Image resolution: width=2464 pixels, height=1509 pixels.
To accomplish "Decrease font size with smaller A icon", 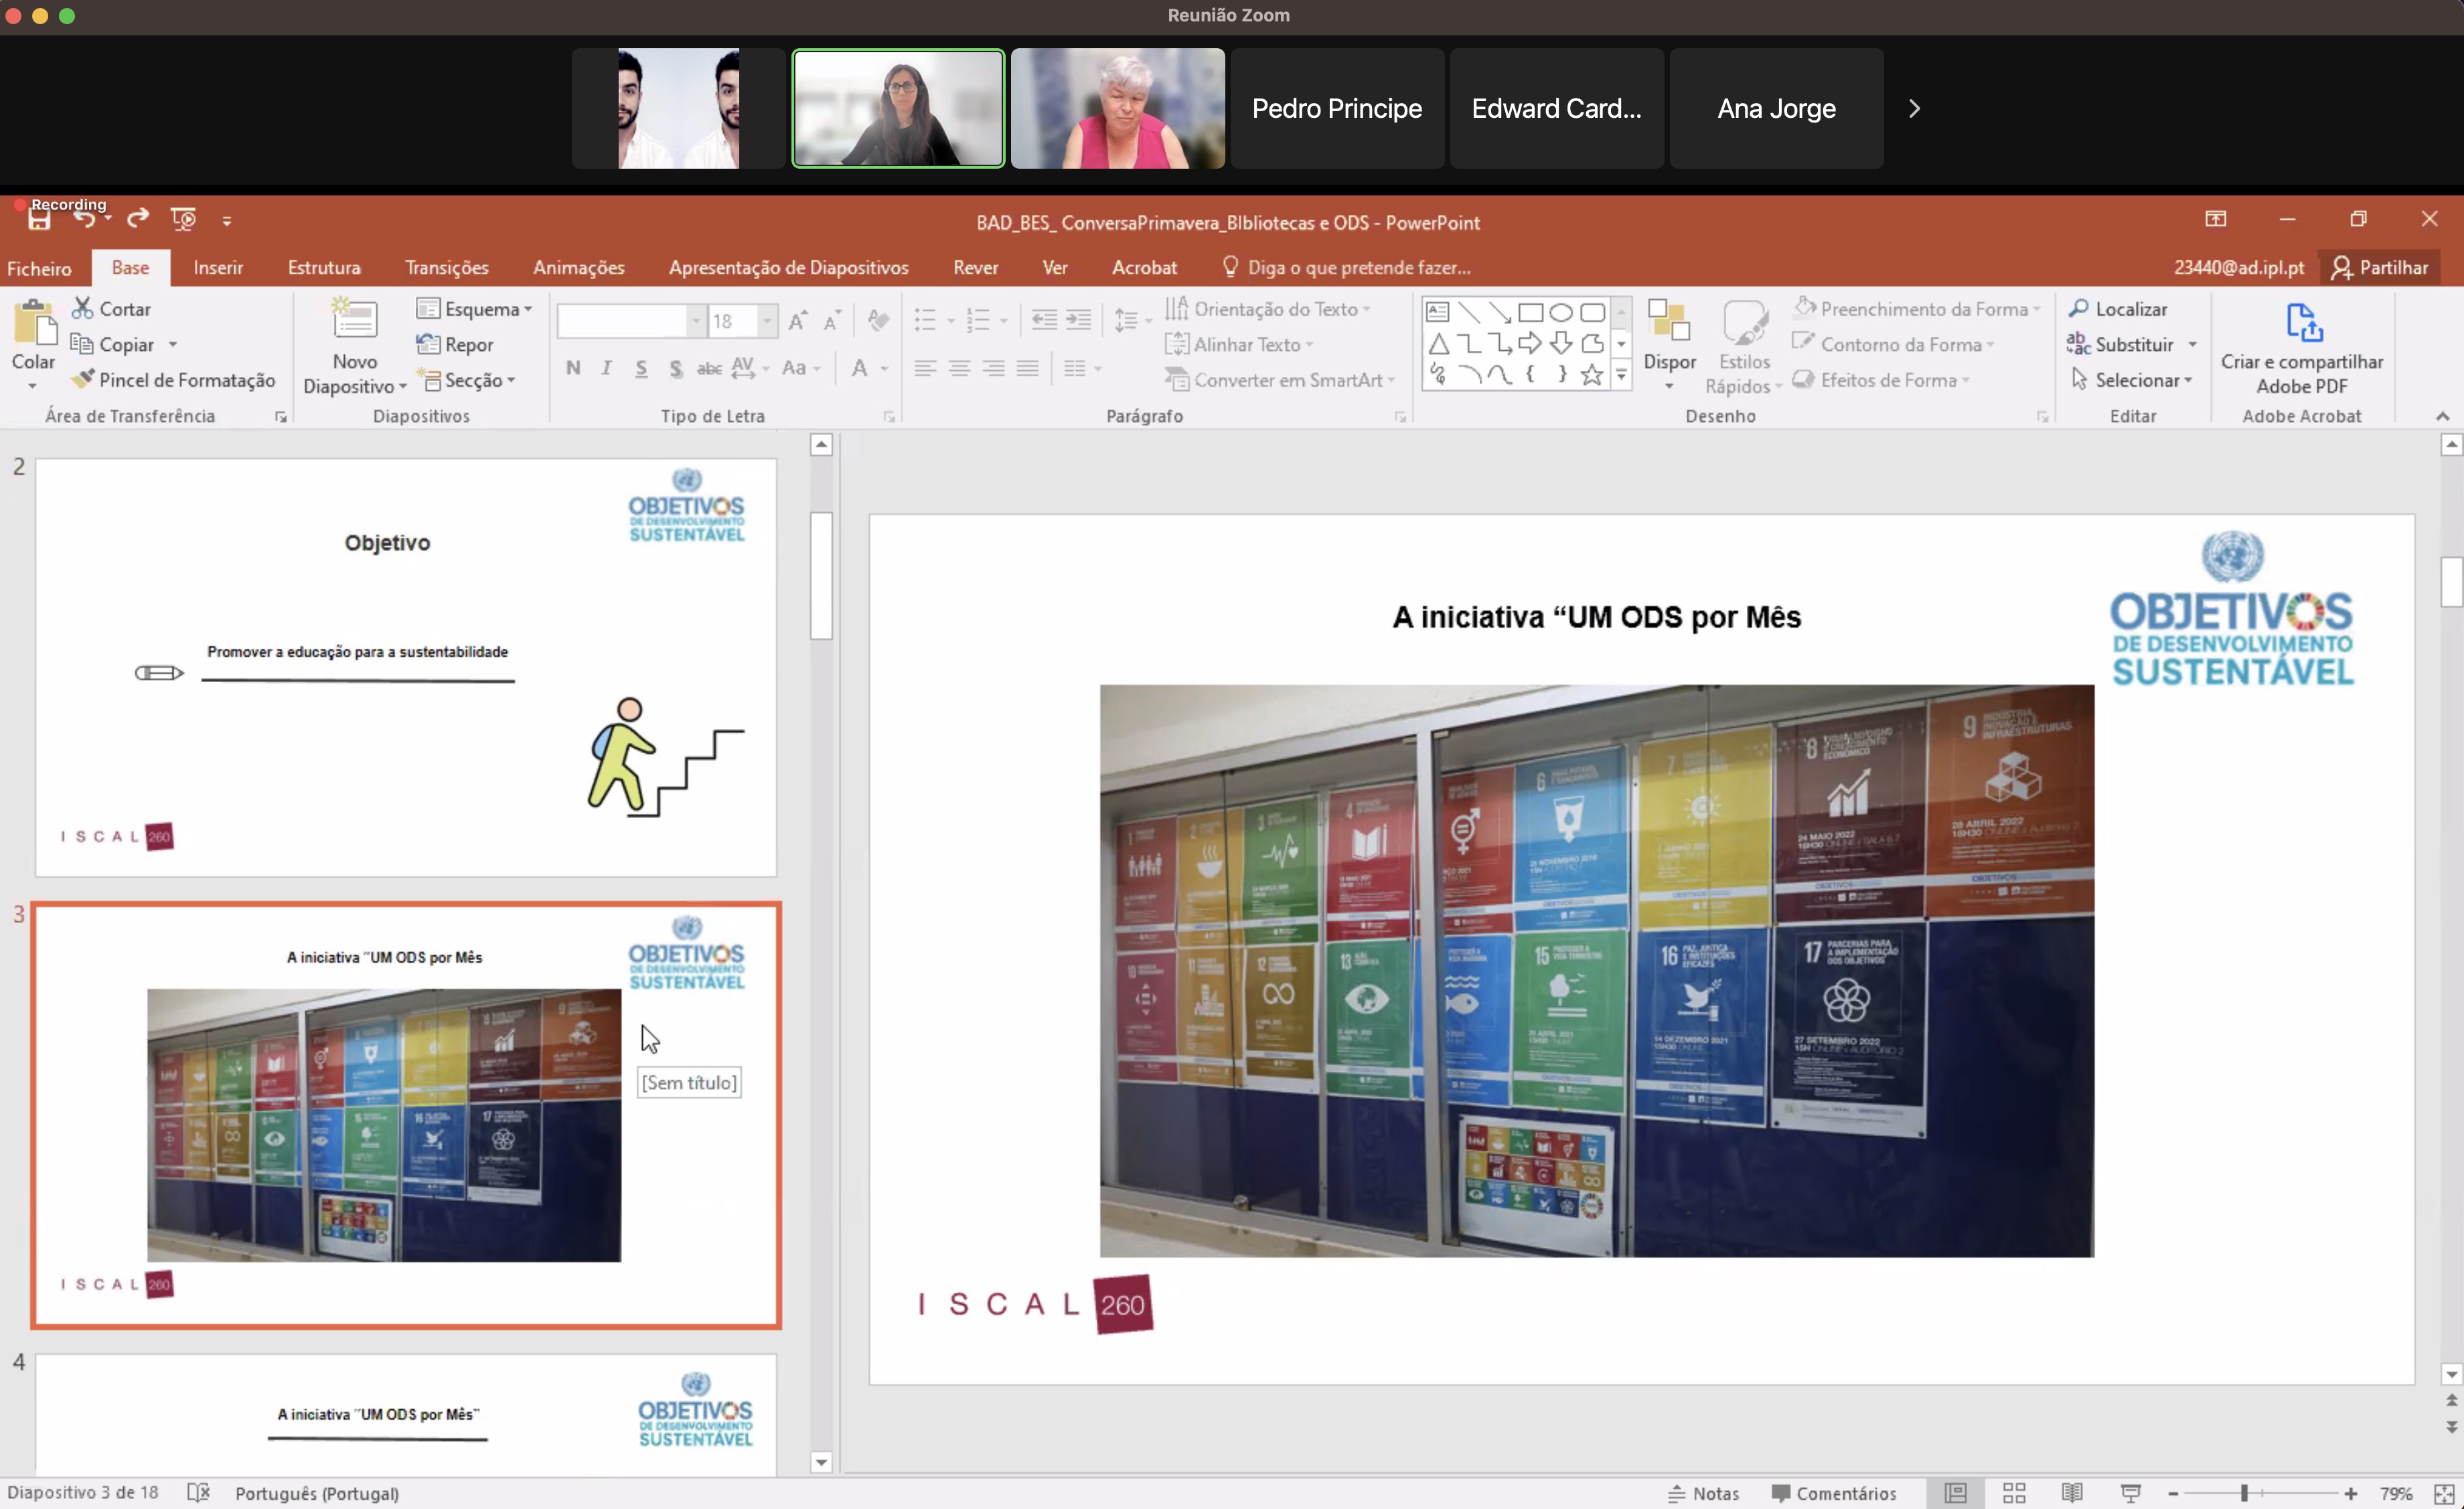I will pos(831,321).
